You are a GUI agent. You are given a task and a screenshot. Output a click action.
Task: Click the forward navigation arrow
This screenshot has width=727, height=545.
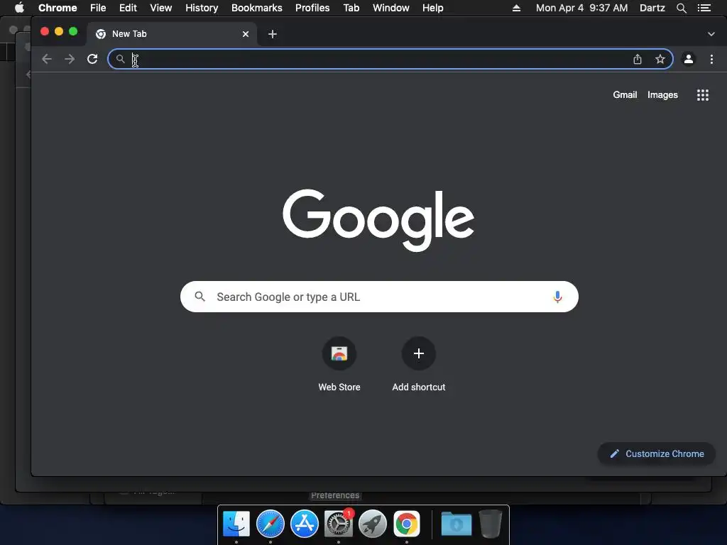(70, 59)
